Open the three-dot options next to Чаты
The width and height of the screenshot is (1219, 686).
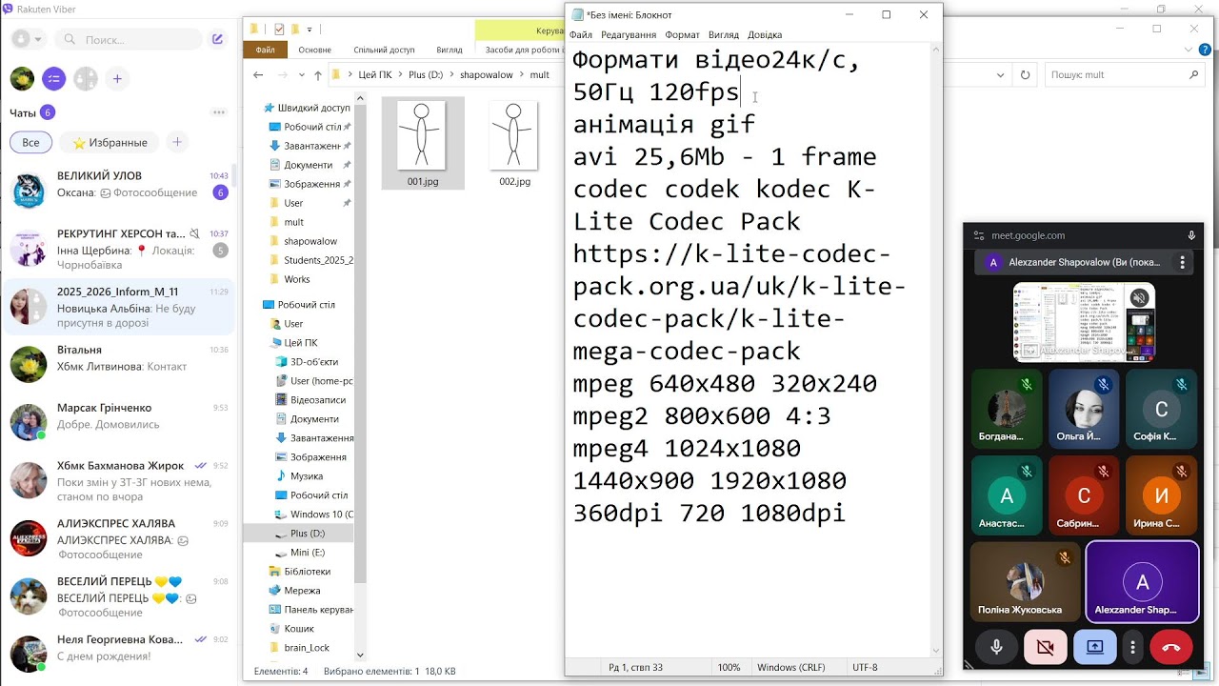[219, 112]
